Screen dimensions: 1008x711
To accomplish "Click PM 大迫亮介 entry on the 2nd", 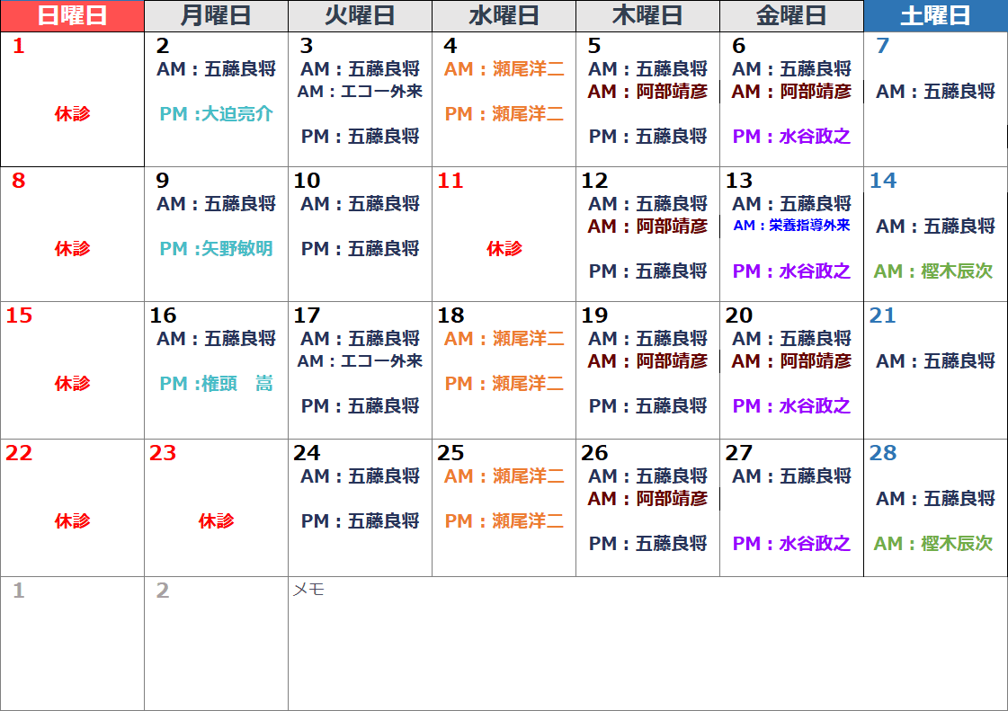I will click(x=216, y=114).
